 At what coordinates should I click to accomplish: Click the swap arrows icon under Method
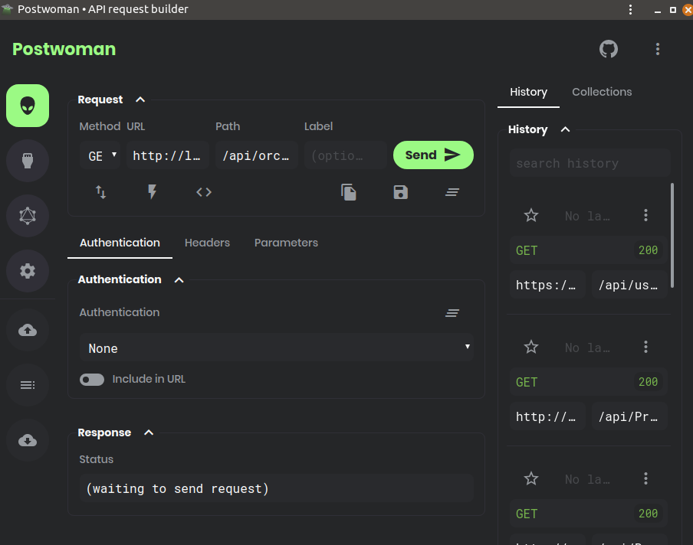click(x=100, y=192)
